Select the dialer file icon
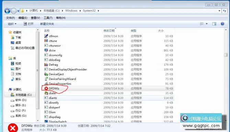This screenshot has width=230, height=132. 46,93
